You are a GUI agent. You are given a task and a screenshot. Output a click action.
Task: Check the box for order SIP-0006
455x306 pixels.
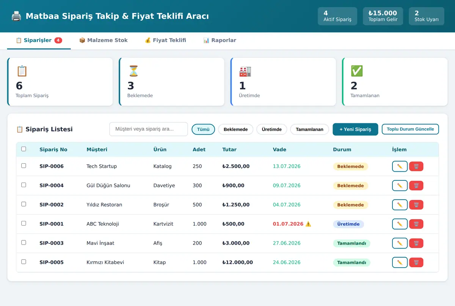pyautogui.click(x=24, y=166)
